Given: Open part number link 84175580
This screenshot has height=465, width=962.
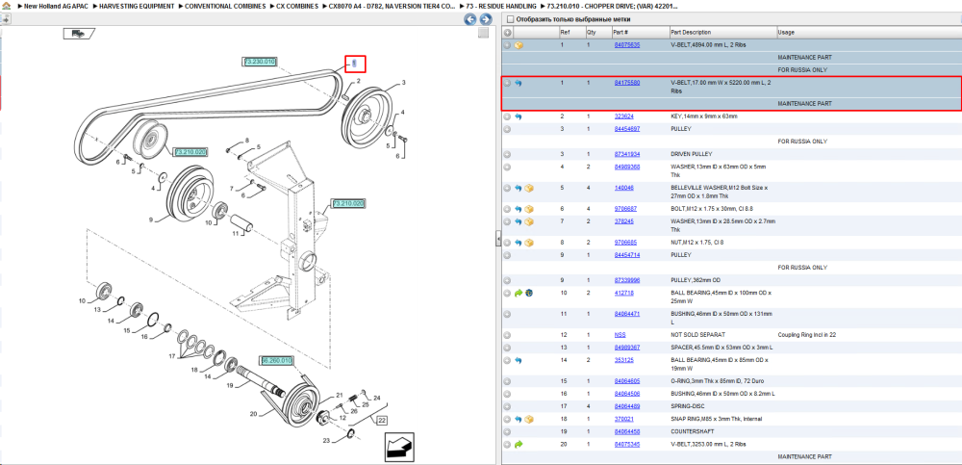Looking at the screenshot, I should coord(627,83).
